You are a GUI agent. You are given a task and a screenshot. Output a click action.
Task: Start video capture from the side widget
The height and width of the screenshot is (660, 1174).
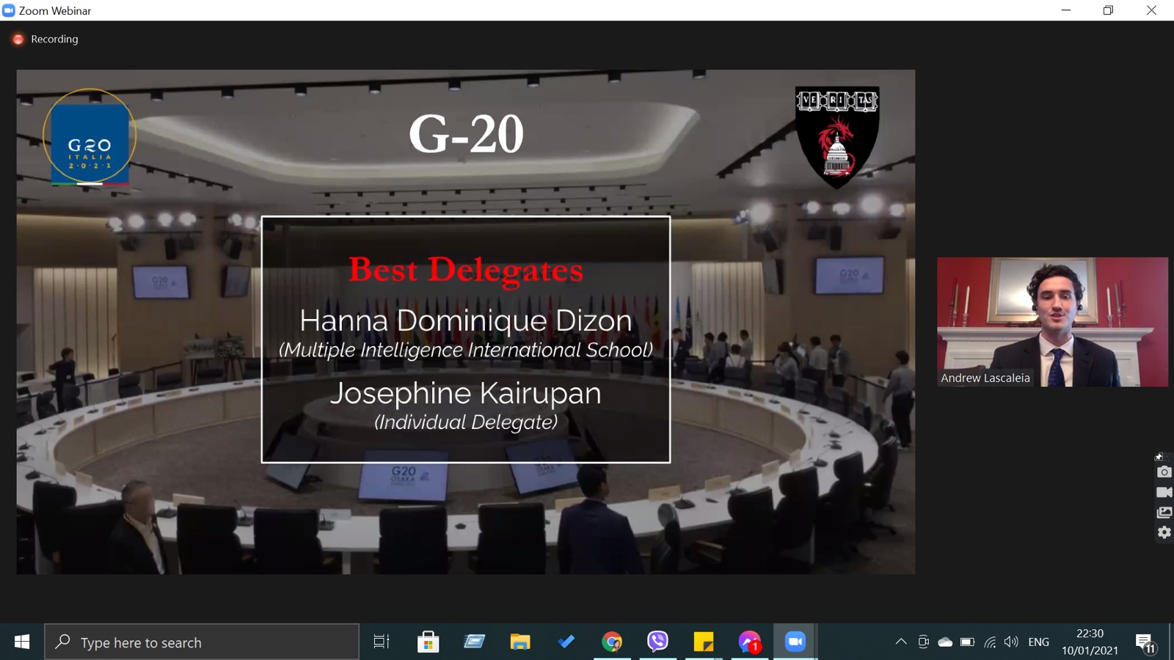tap(1164, 492)
